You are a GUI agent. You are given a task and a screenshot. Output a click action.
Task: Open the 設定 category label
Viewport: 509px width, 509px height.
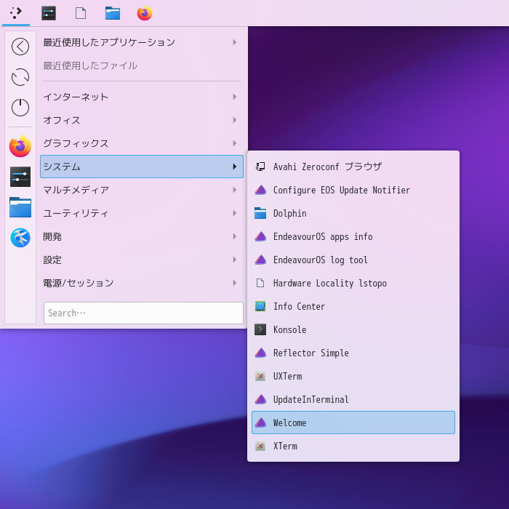point(52,260)
